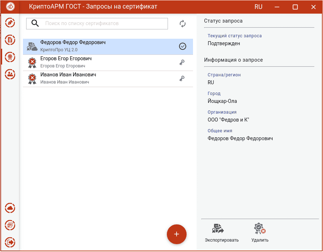
Task: Click the Статус запроса section heading
Action: pos(223,21)
